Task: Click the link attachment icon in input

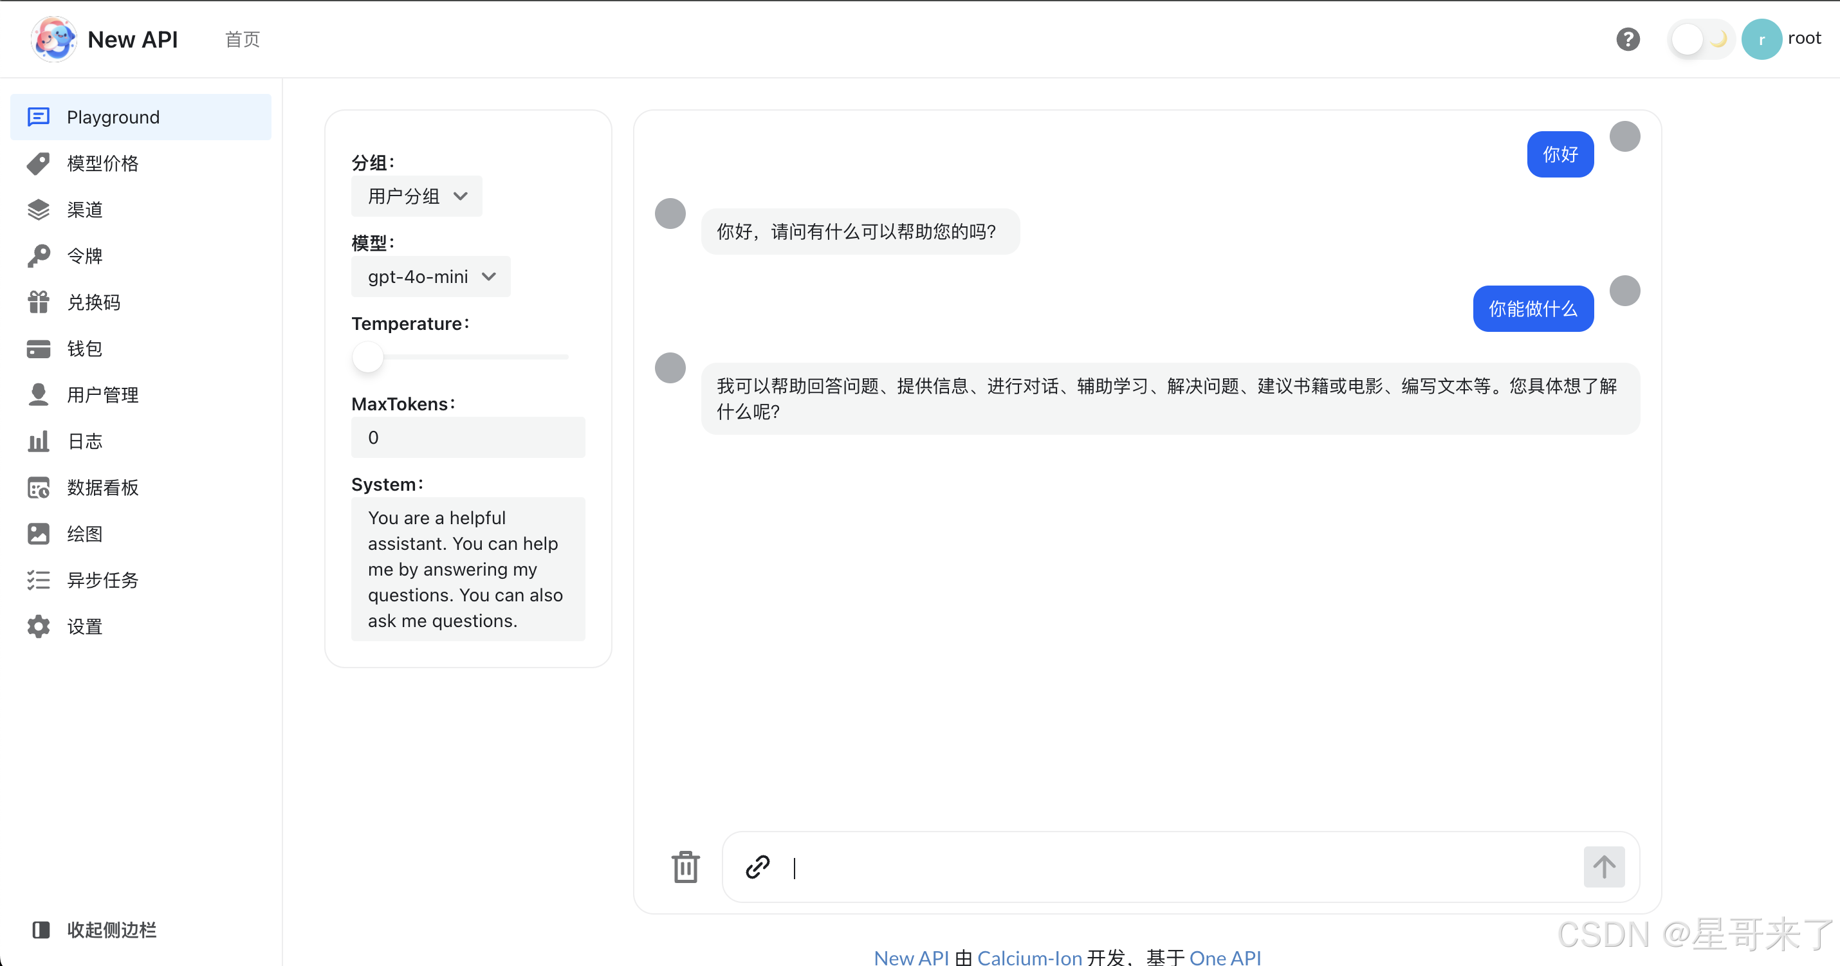Action: (x=757, y=867)
